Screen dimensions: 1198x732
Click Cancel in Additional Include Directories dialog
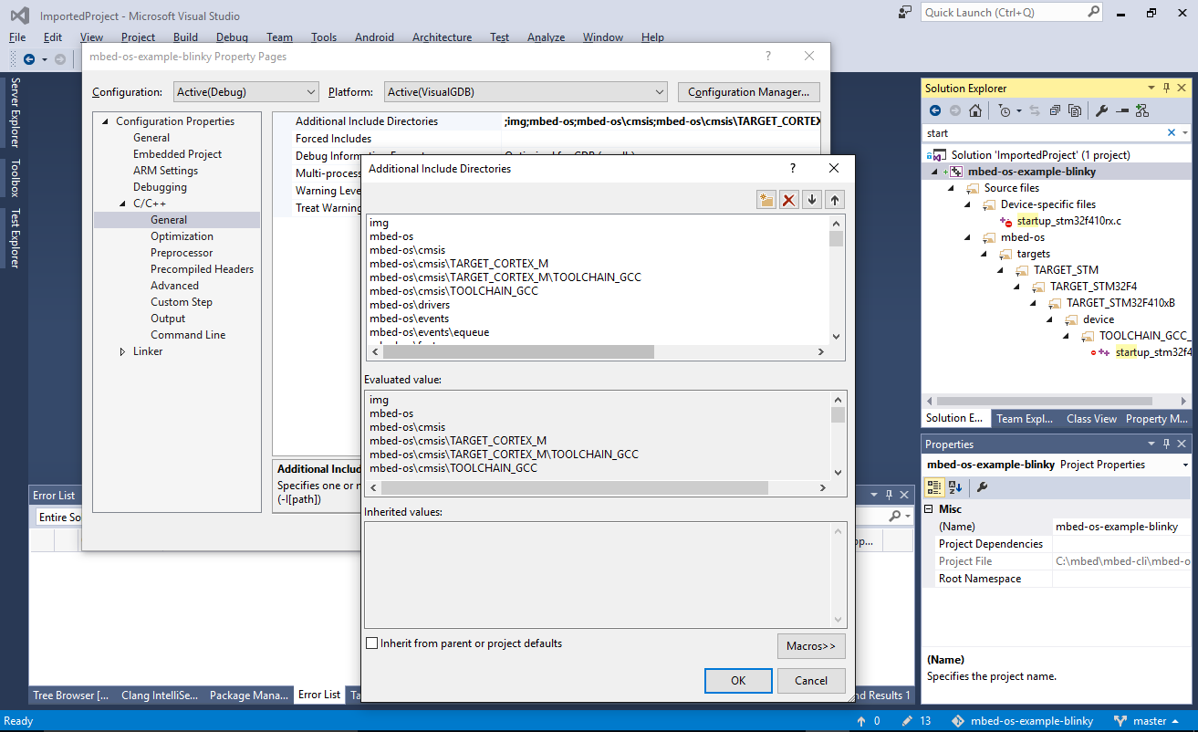(811, 680)
